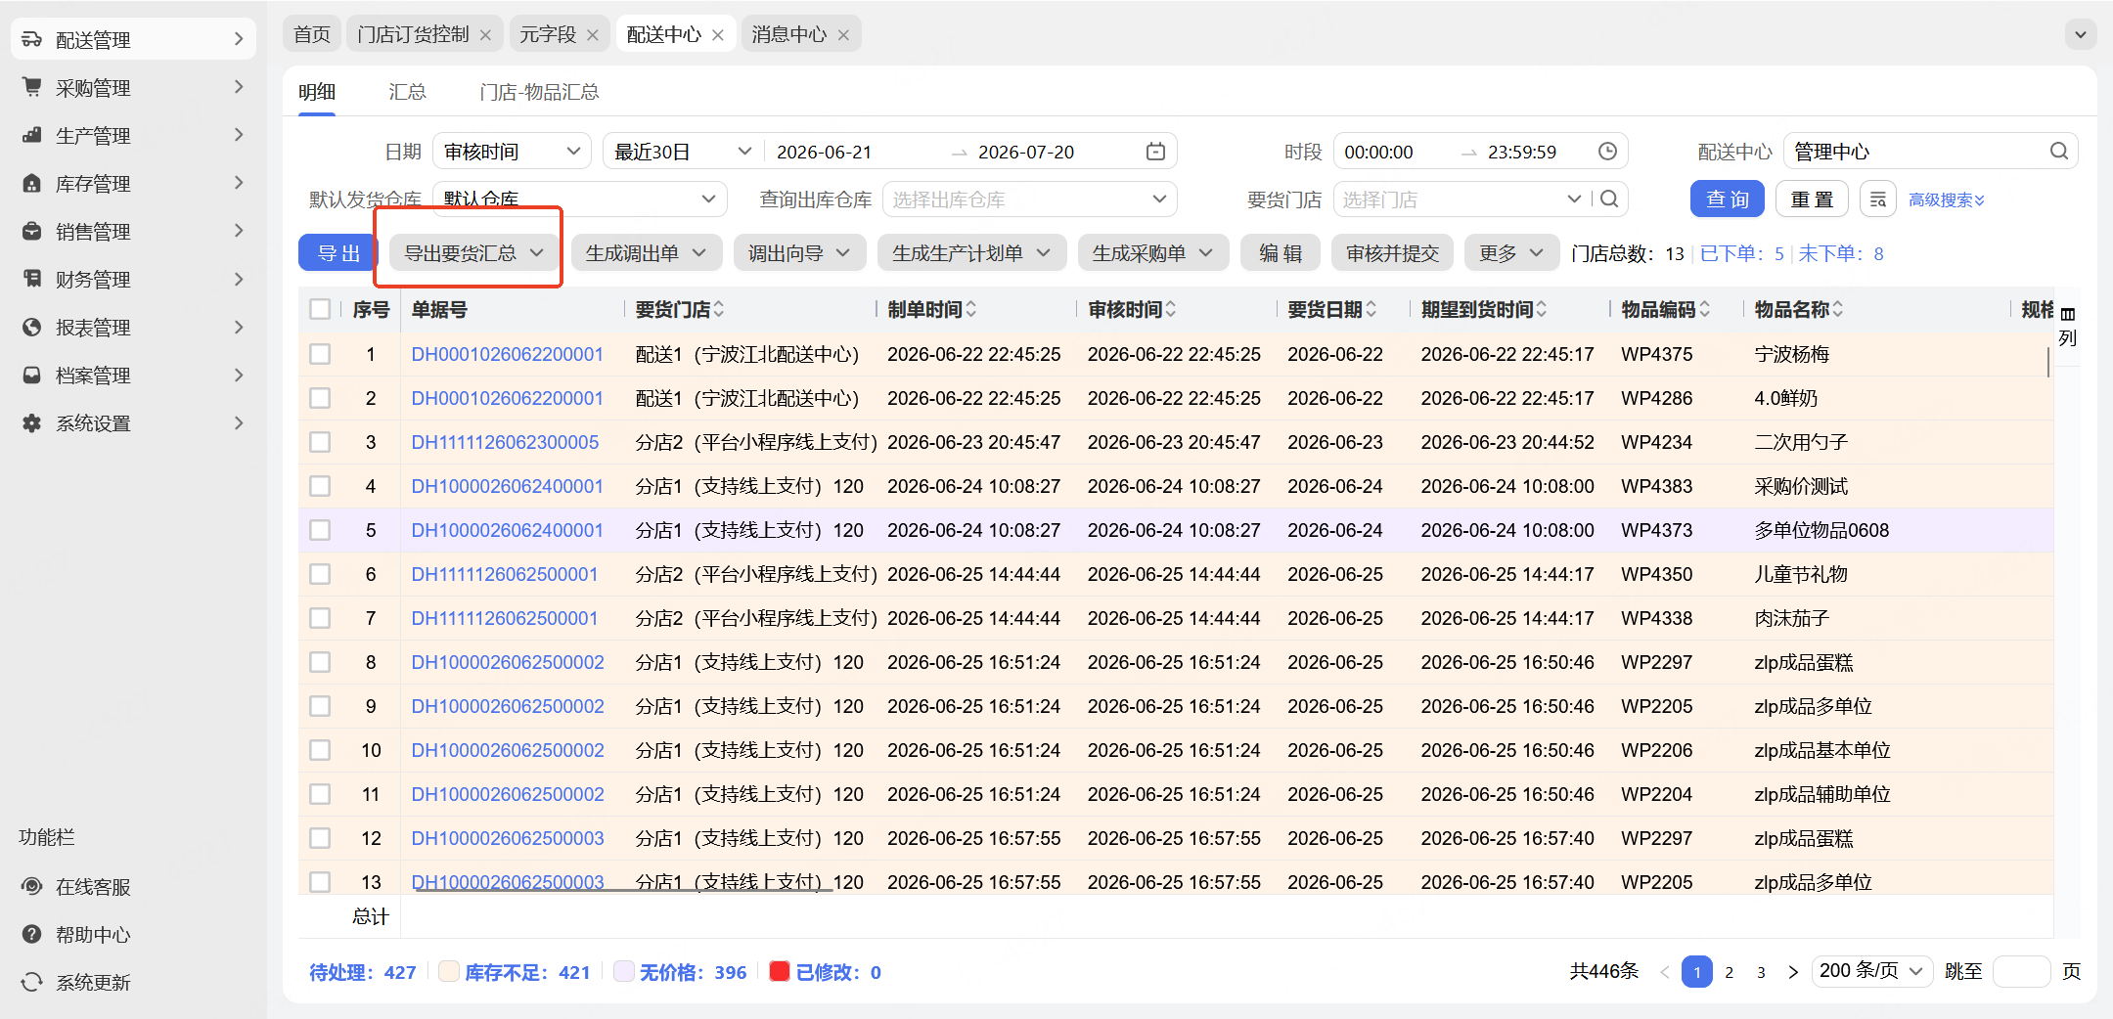The image size is (2113, 1019).
Task: Click the 跳至 page number input
Action: pyautogui.click(x=2021, y=971)
